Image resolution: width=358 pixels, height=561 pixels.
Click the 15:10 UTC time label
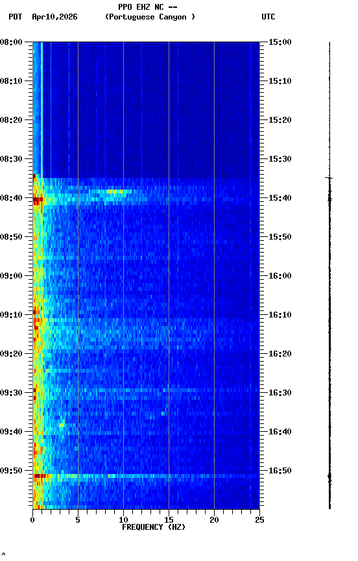coord(280,81)
